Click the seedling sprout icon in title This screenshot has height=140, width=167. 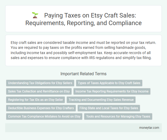[35, 15]
